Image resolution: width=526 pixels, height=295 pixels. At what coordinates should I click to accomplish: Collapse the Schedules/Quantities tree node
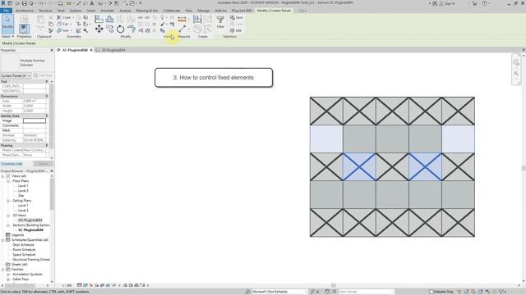(x=3, y=240)
